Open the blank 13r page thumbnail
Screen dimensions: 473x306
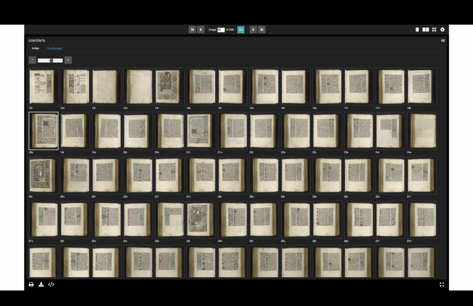[x=107, y=86]
